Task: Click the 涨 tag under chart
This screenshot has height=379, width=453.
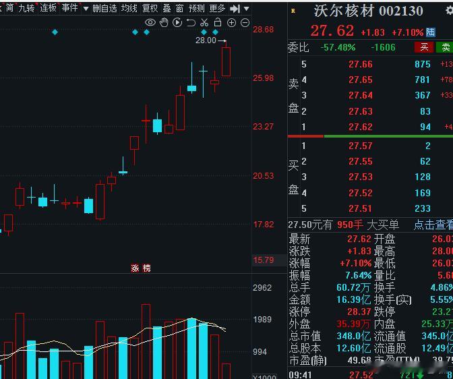Action: pyautogui.click(x=135, y=268)
